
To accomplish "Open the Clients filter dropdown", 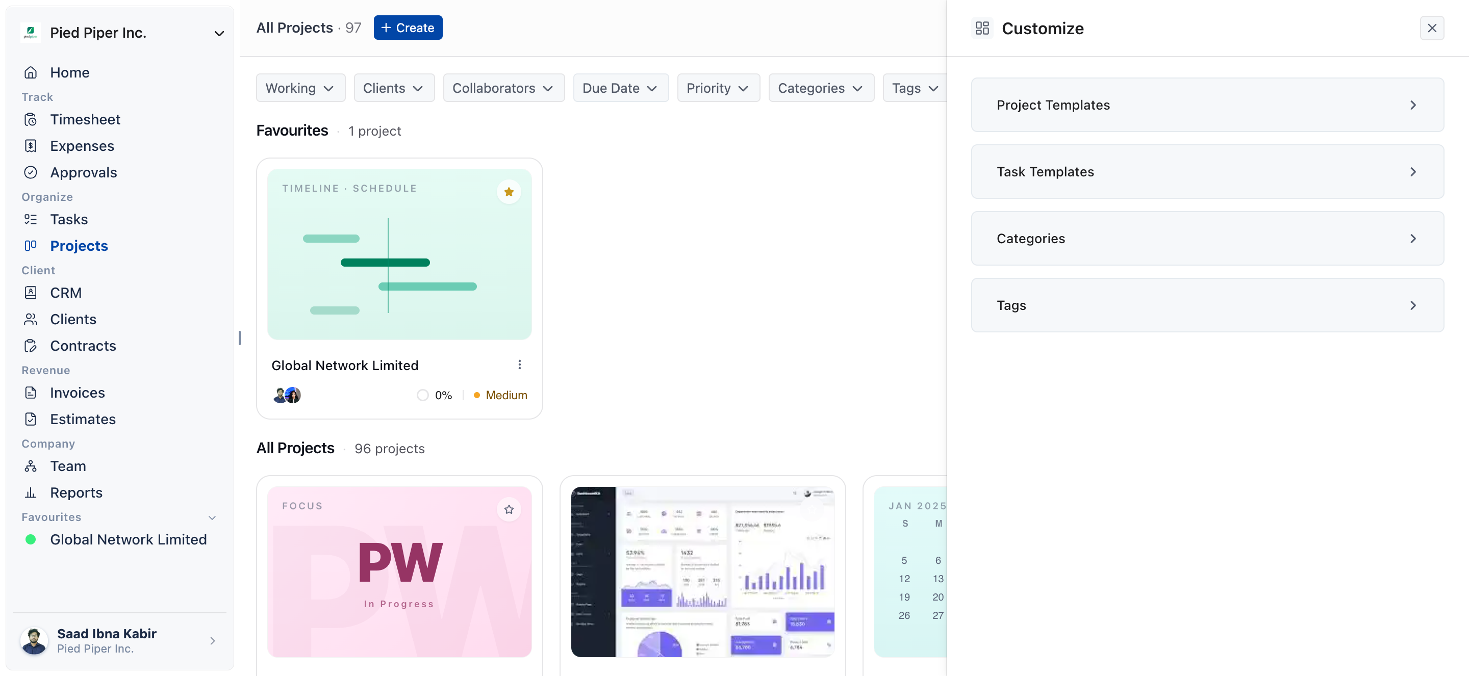I will 394,88.
